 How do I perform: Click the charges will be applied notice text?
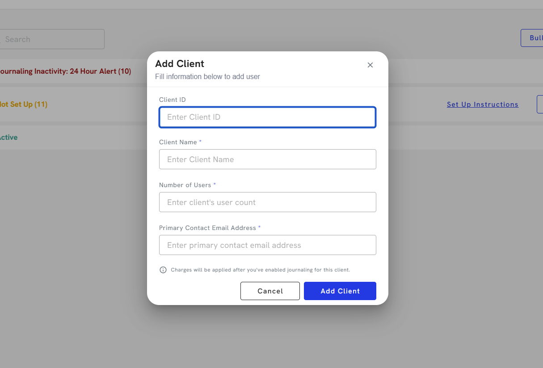tap(260, 270)
